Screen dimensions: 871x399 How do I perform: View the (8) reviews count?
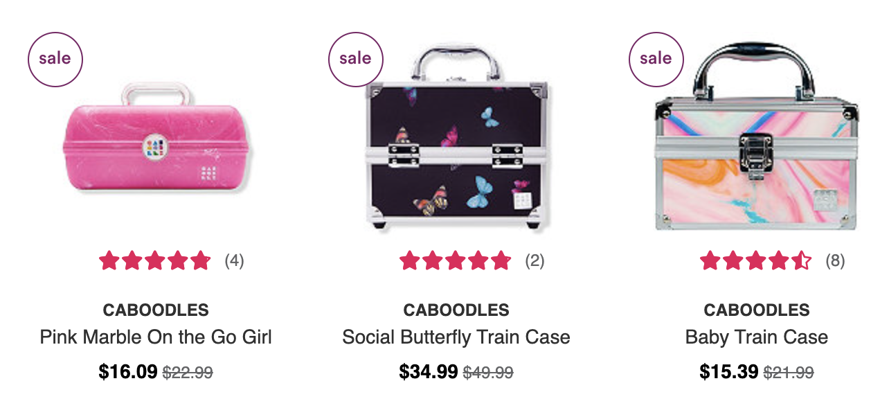[836, 261]
